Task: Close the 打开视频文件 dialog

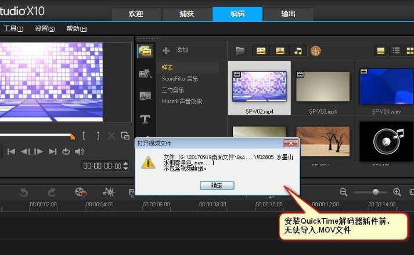Action: 291,143
